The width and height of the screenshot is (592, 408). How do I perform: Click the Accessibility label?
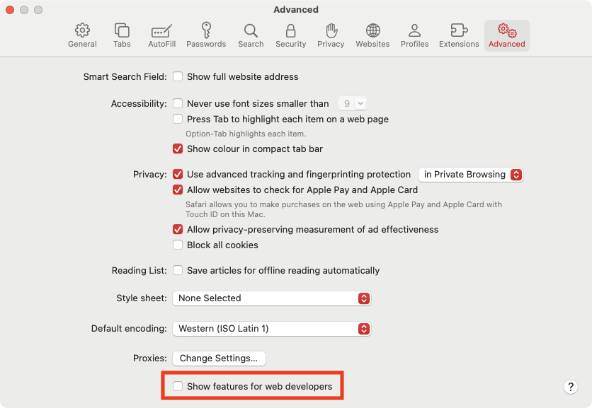139,104
